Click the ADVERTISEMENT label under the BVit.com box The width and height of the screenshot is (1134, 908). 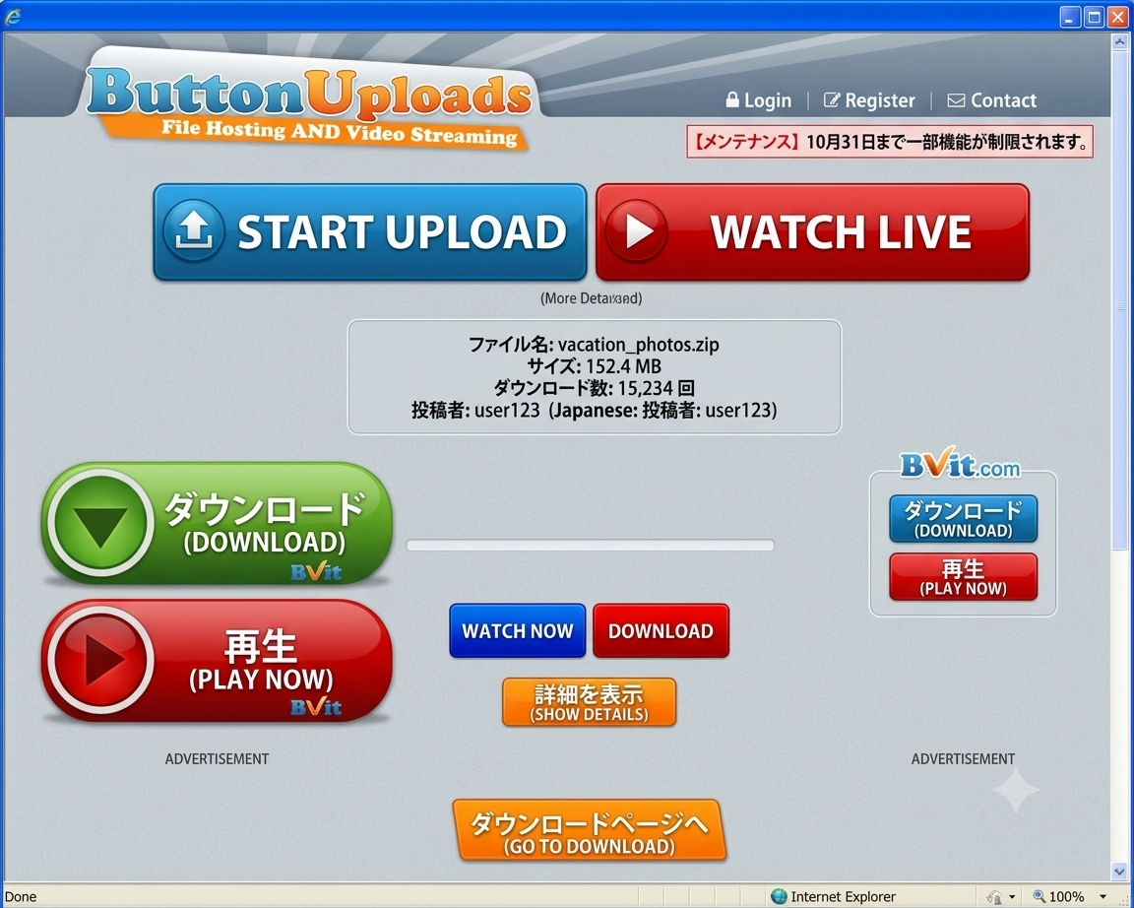[x=963, y=759]
